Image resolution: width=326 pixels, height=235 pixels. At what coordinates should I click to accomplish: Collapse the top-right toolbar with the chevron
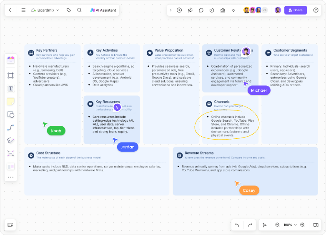(171, 10)
